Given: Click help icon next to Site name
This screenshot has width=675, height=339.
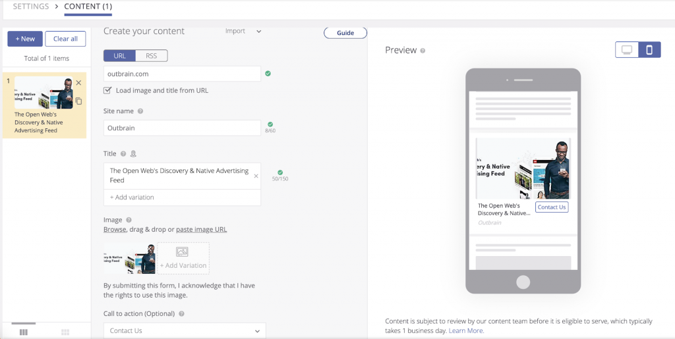Looking at the screenshot, I should 140,112.
